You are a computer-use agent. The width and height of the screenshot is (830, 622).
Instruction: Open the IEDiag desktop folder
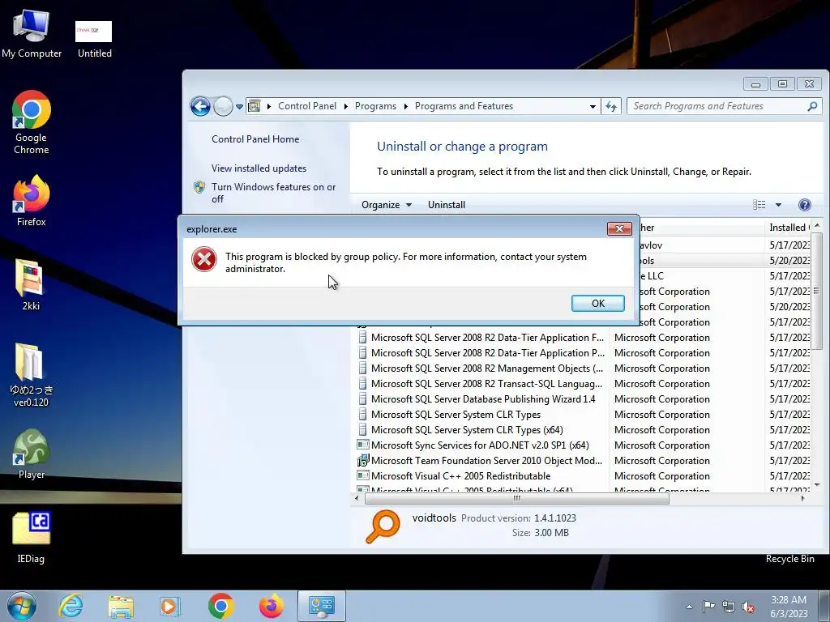pyautogui.click(x=31, y=537)
